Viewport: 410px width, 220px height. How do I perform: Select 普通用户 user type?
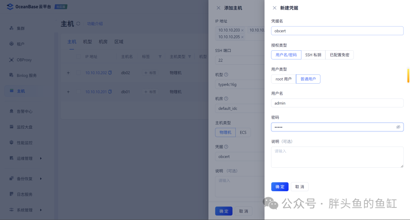pyautogui.click(x=308, y=79)
